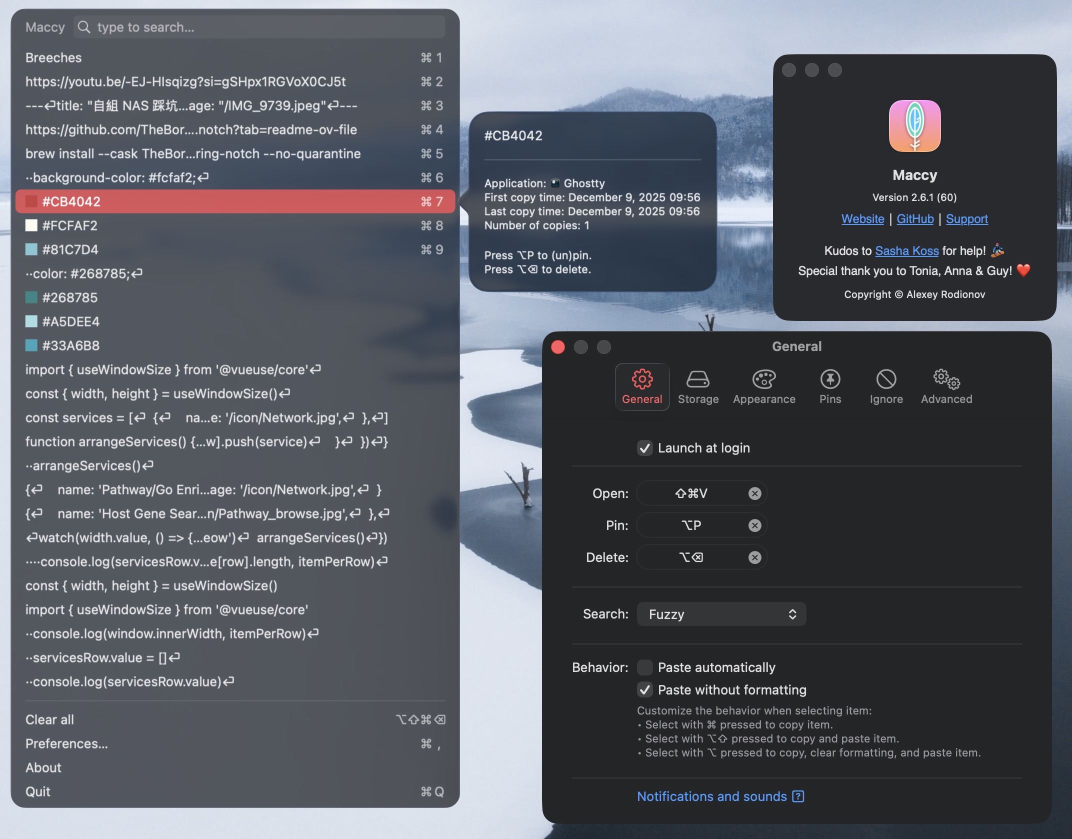Uncheck Launch at login

tap(644, 448)
